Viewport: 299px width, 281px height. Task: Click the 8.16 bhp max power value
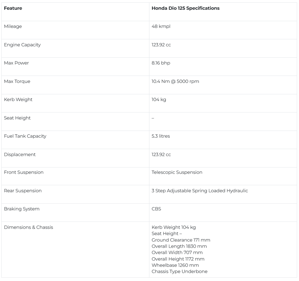[x=161, y=63]
